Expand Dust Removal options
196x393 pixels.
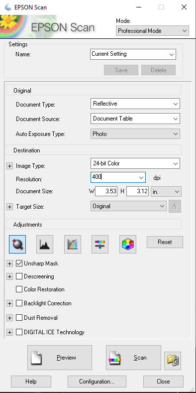click(x=9, y=318)
